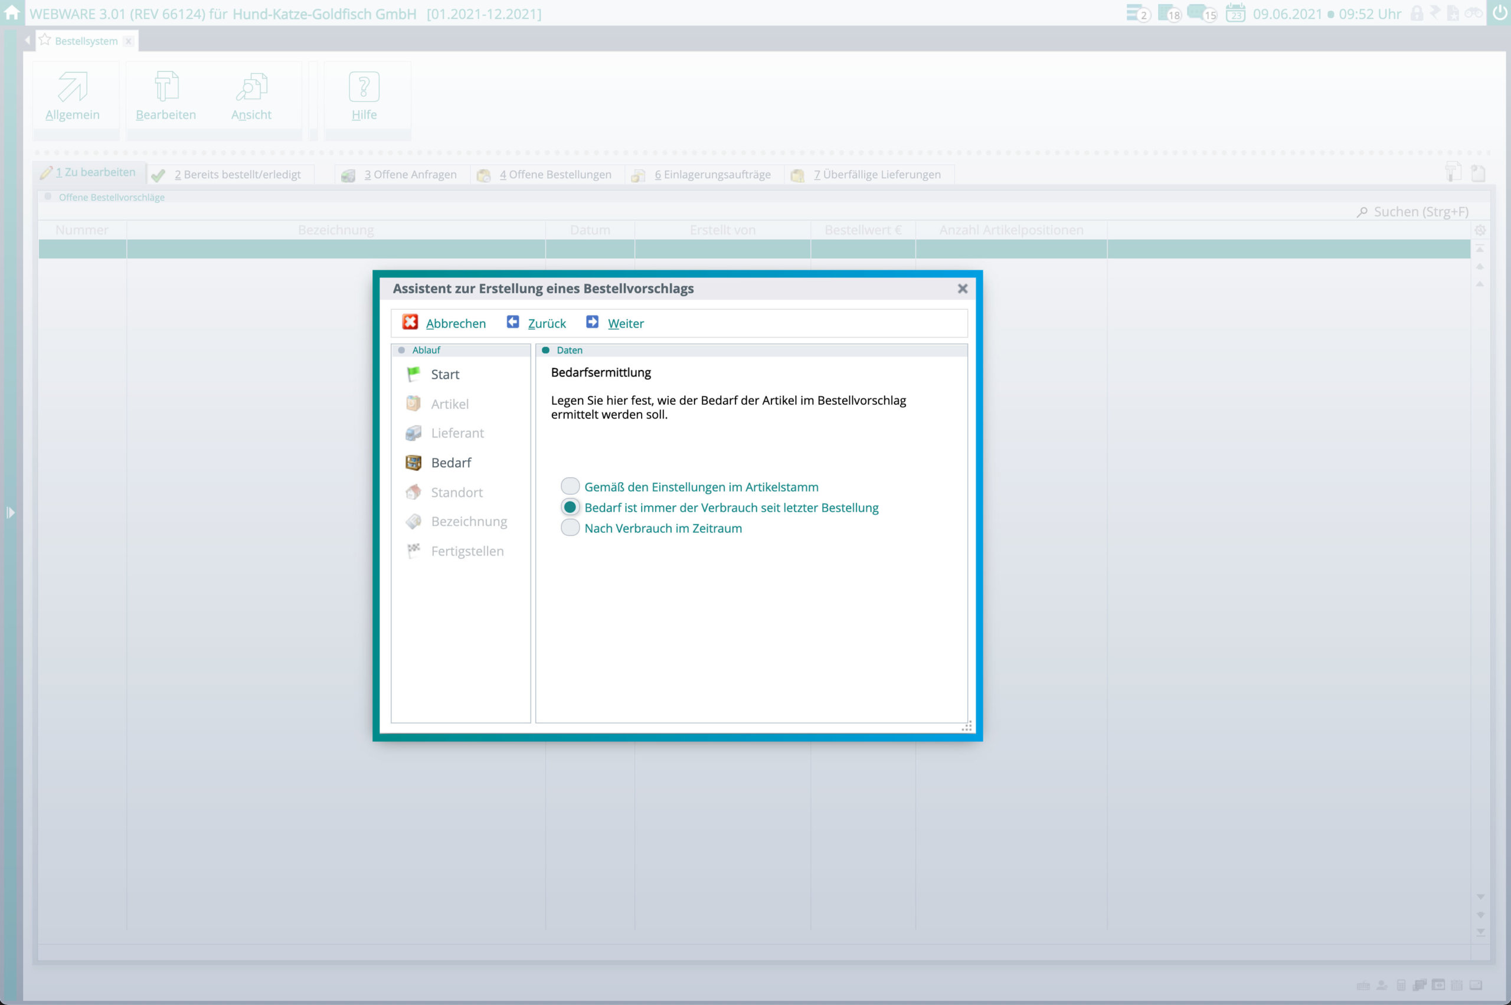Switch to 4 Offene Bestellungen tab
The width and height of the screenshot is (1511, 1005).
coord(554,175)
